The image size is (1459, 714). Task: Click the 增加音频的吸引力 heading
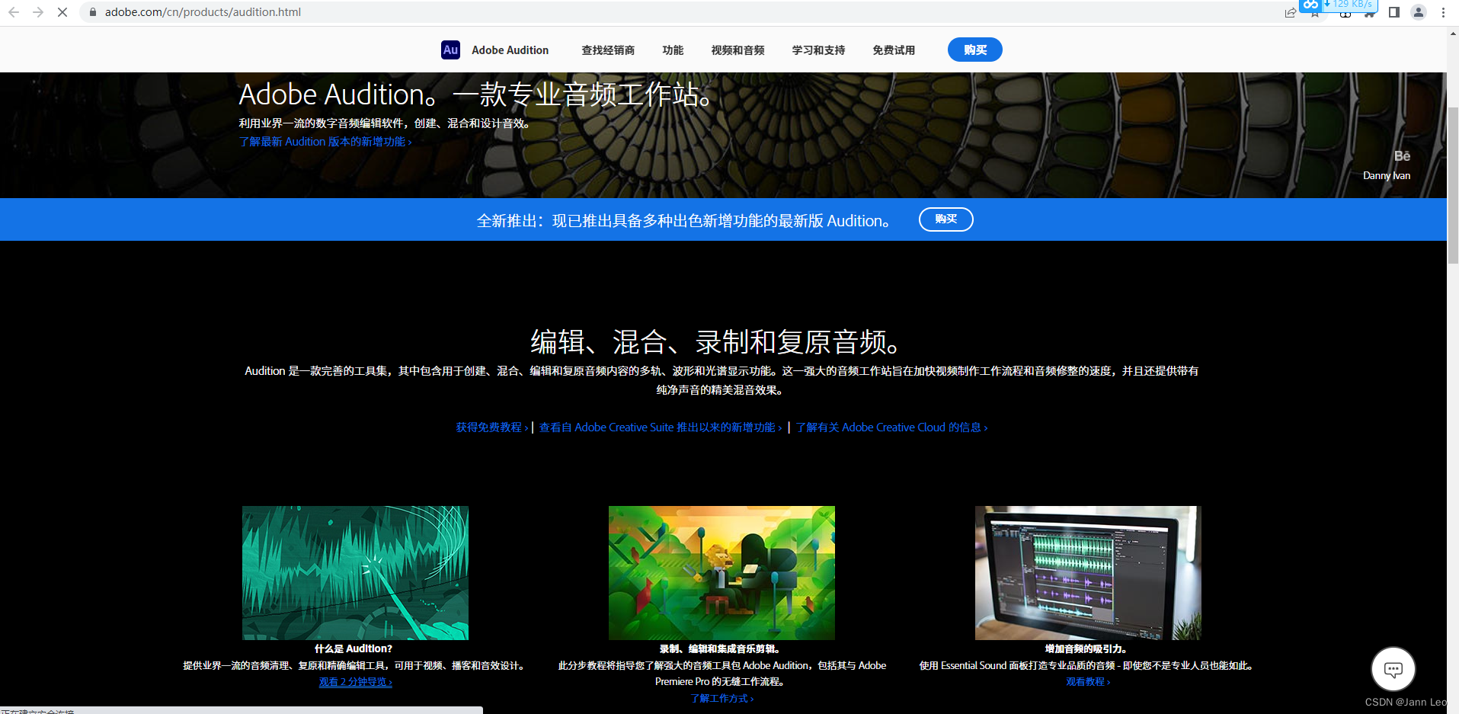click(x=1086, y=649)
